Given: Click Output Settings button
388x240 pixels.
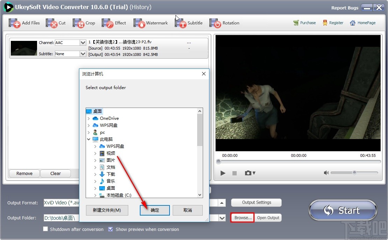Looking at the screenshot, I should [x=256, y=202].
